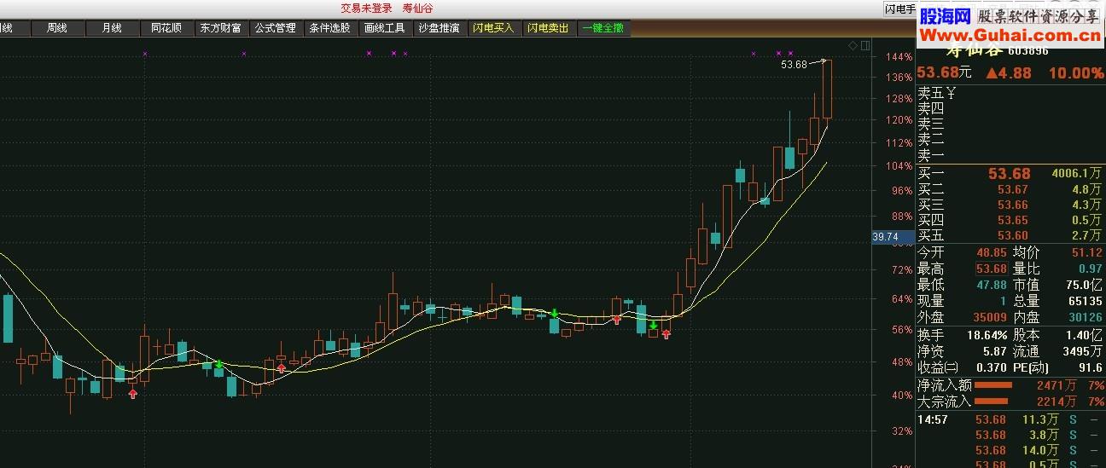Select the 买三 bid price 53.66
1106x468 pixels.
[x=1013, y=205]
